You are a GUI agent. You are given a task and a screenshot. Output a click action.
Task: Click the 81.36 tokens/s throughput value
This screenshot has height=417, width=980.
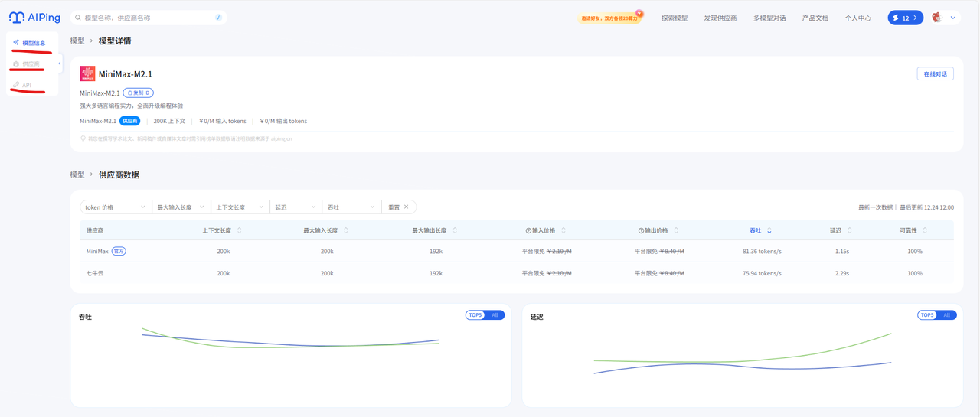point(762,251)
